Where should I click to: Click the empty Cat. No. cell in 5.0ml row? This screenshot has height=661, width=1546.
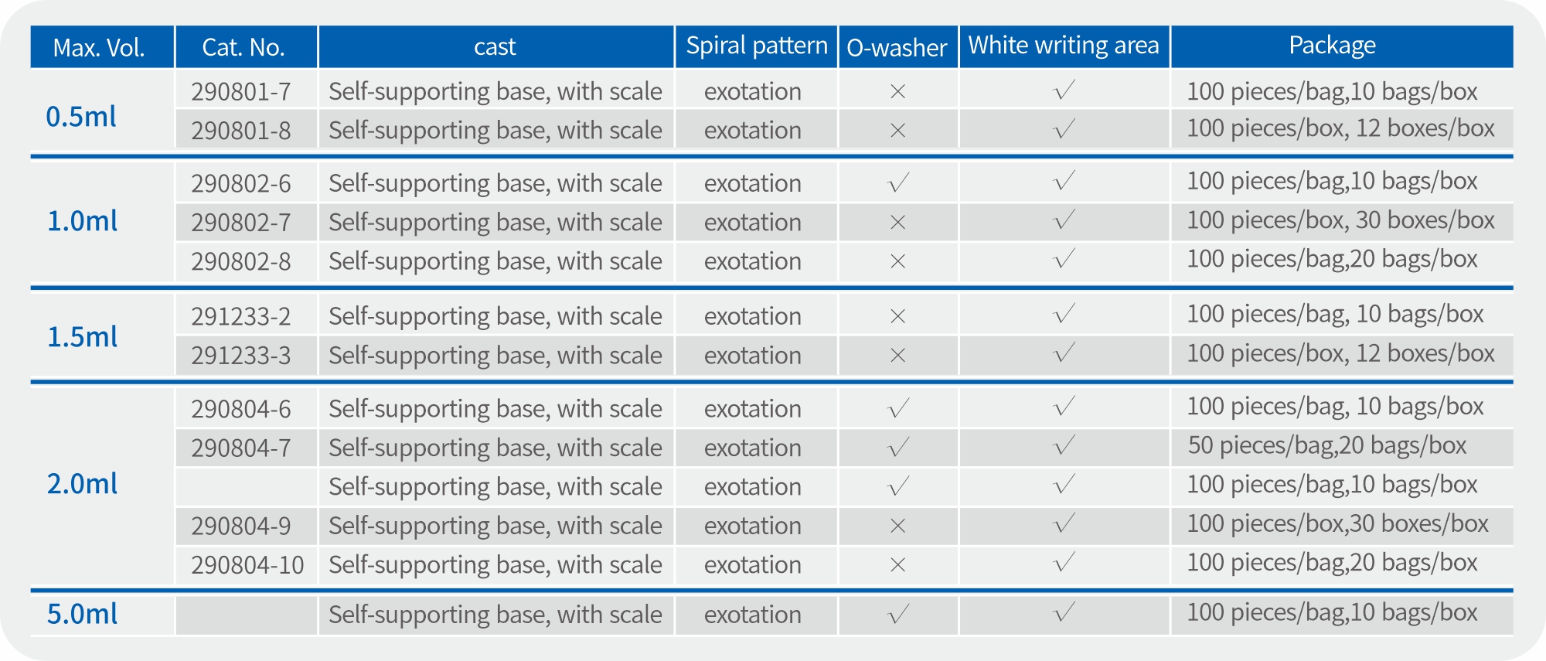(247, 615)
